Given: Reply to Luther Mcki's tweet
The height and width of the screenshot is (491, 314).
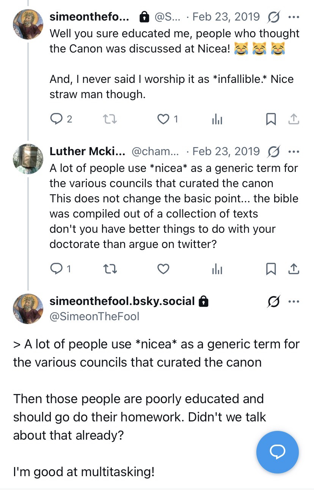Looking at the screenshot, I should pos(56,269).
